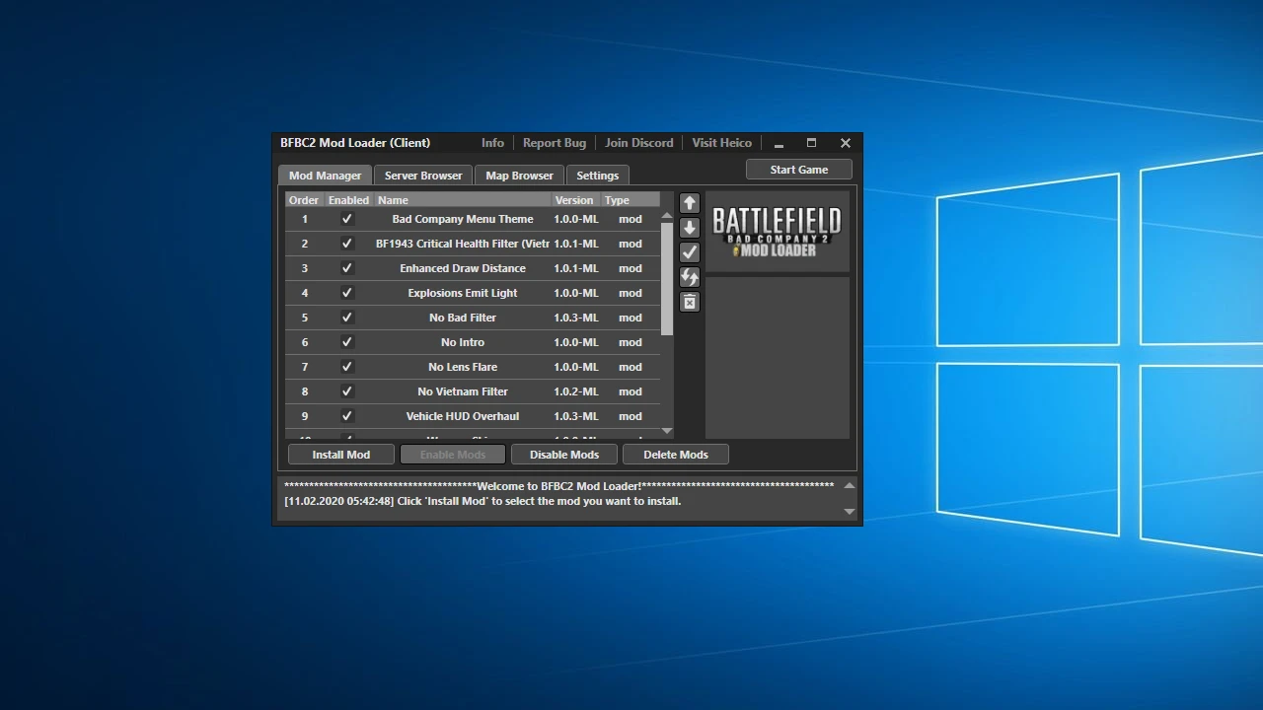Click version "1.0.1-ML" of Enhanced Draw Distance

[x=576, y=268]
